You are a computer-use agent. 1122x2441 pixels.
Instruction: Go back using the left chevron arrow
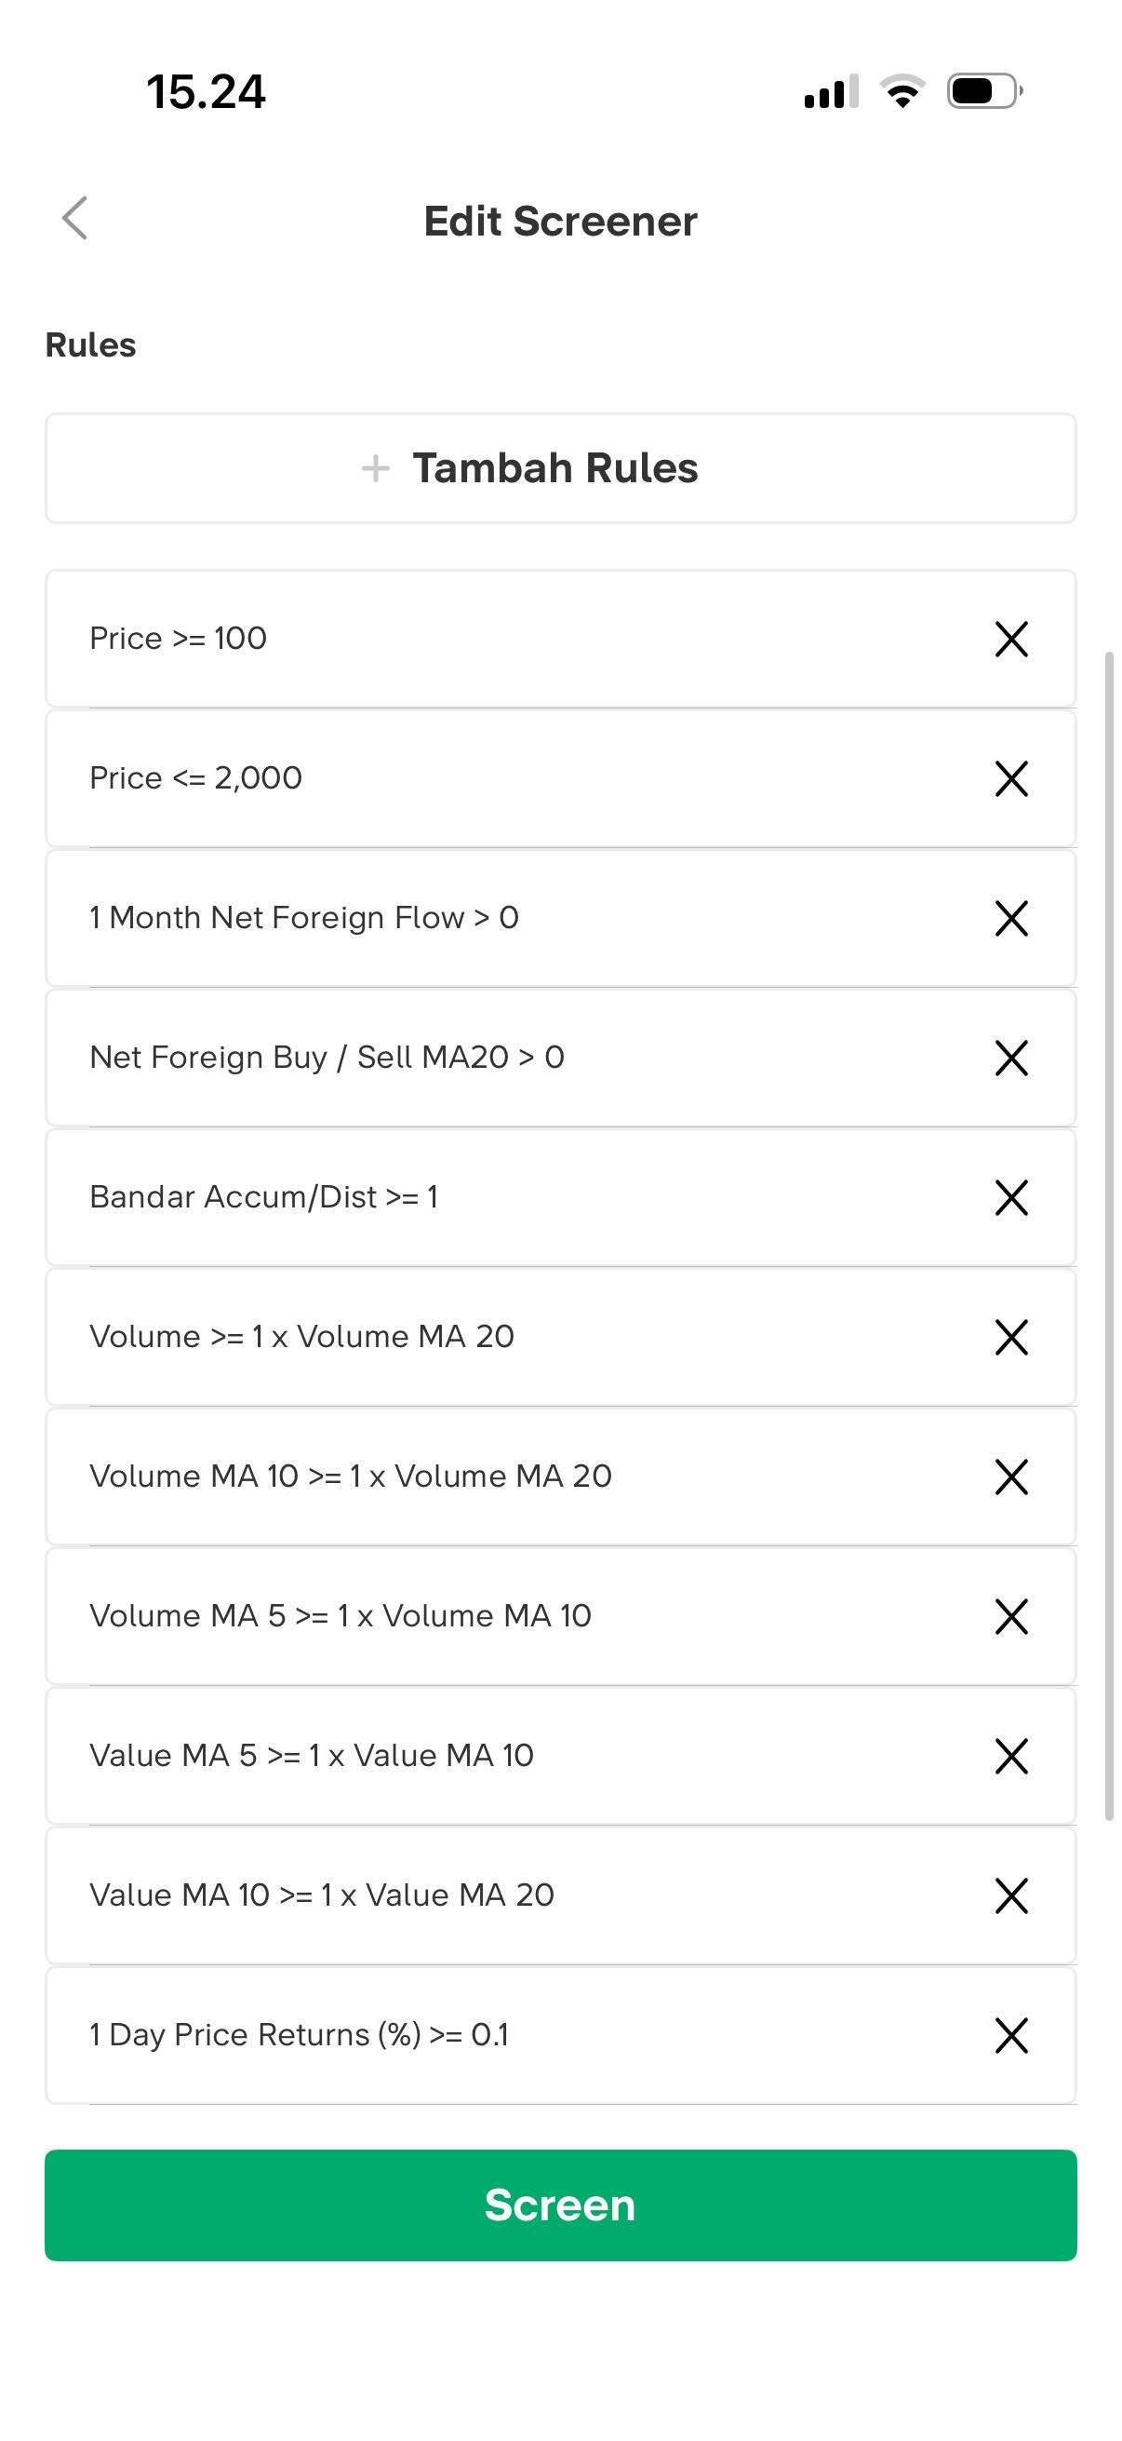pyautogui.click(x=74, y=219)
